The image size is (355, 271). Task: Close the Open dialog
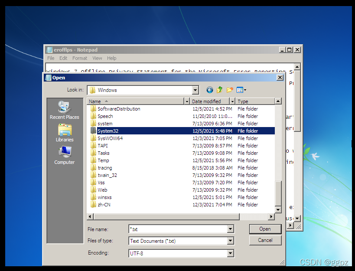[280, 78]
